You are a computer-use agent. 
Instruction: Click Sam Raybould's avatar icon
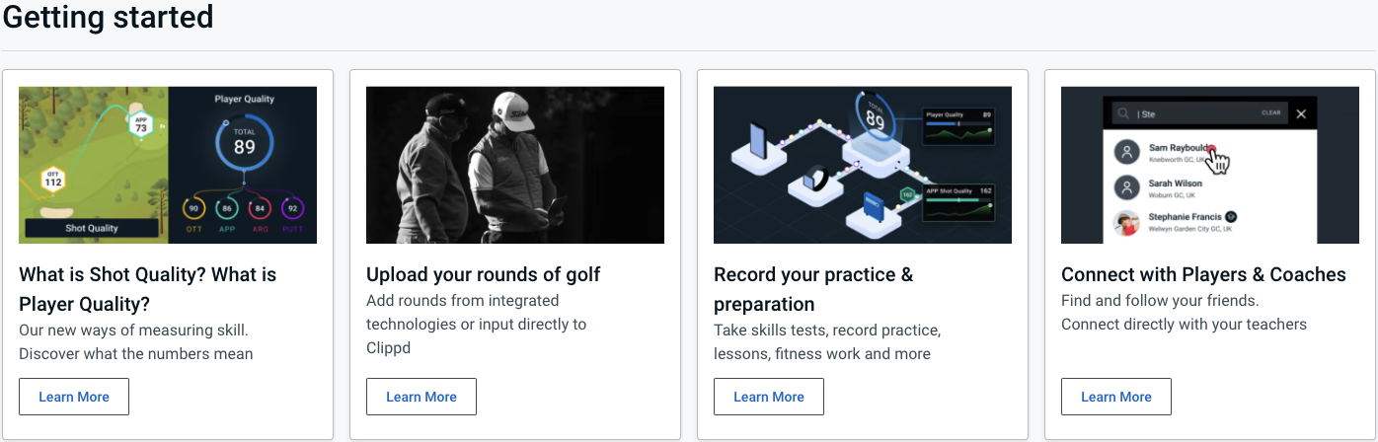(x=1127, y=152)
